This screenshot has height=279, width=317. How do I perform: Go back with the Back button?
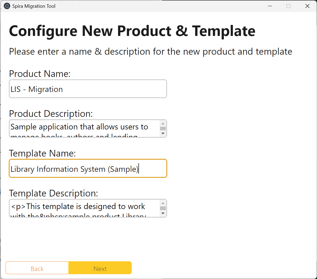[37, 268]
